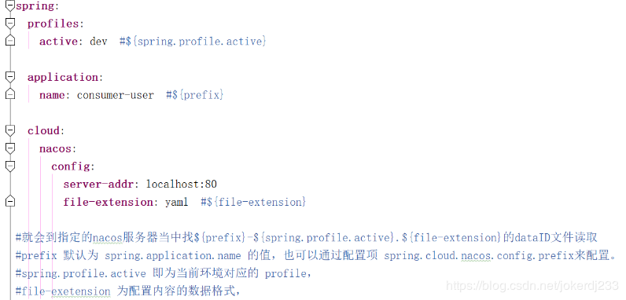Click fold end marker beside file-extension line
This screenshot has width=626, height=300.
click(10, 202)
